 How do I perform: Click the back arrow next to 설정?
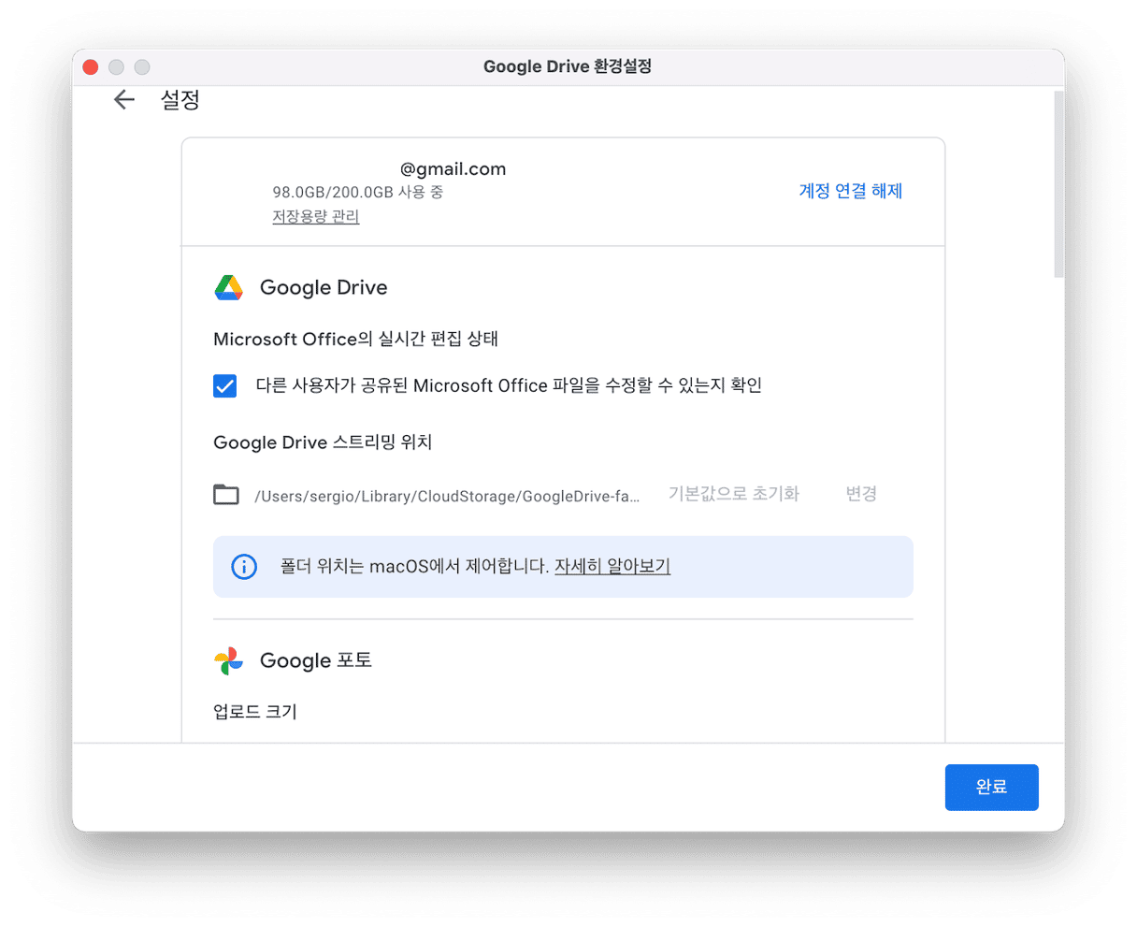click(x=123, y=100)
